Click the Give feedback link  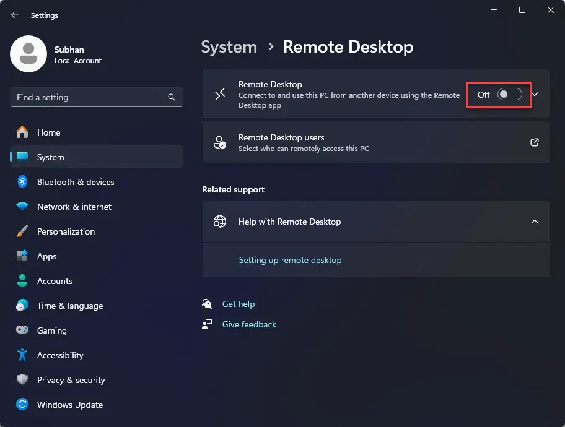tap(249, 324)
